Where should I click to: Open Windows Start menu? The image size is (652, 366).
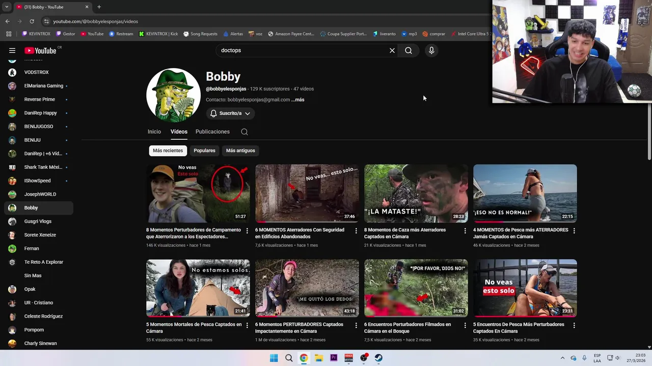274,358
